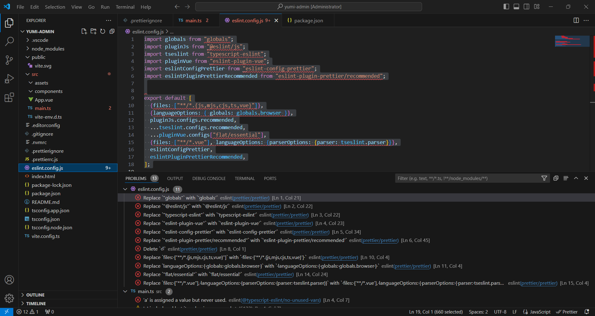
Task: Open the Run and Debug view
Action: [9, 79]
